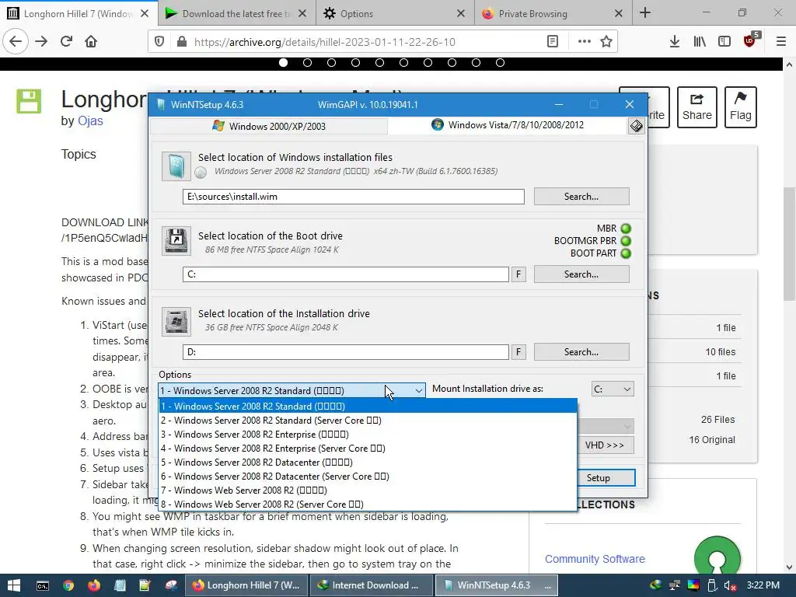Click the Boot drive floppy icon
Image resolution: width=796 pixels, height=597 pixels.
coord(176,241)
